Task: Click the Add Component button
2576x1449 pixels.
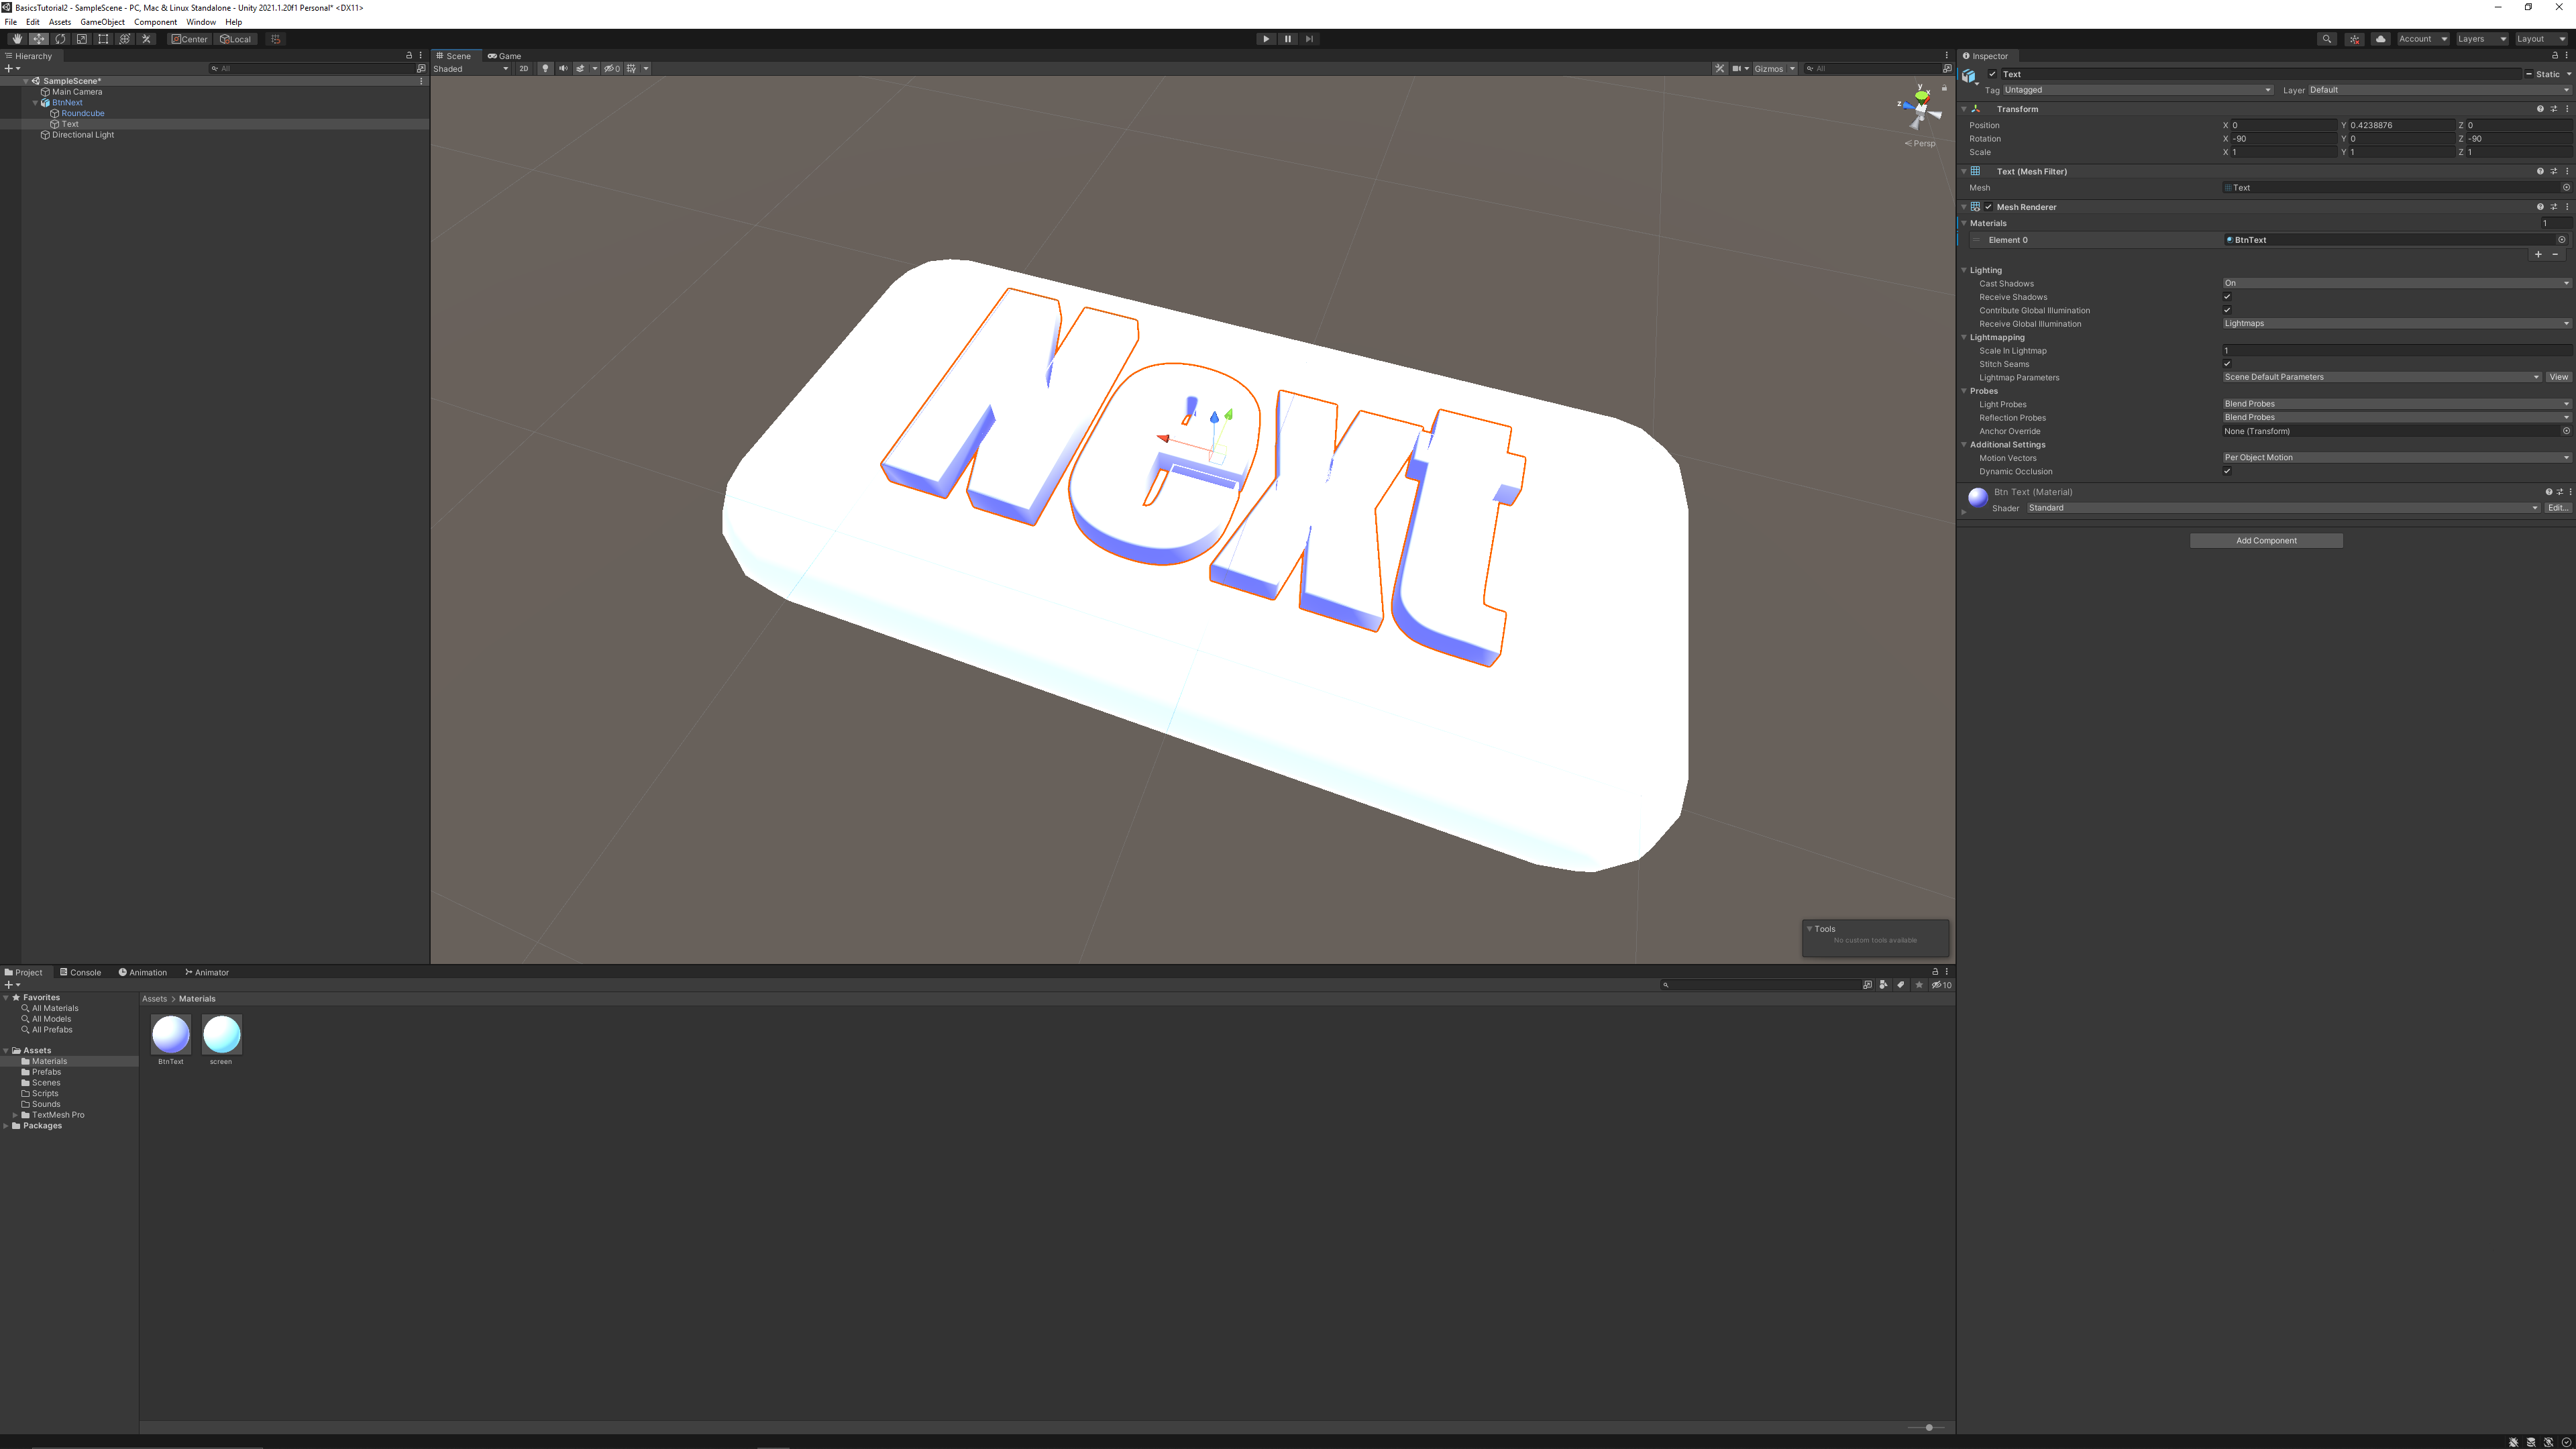Action: pos(2266,541)
